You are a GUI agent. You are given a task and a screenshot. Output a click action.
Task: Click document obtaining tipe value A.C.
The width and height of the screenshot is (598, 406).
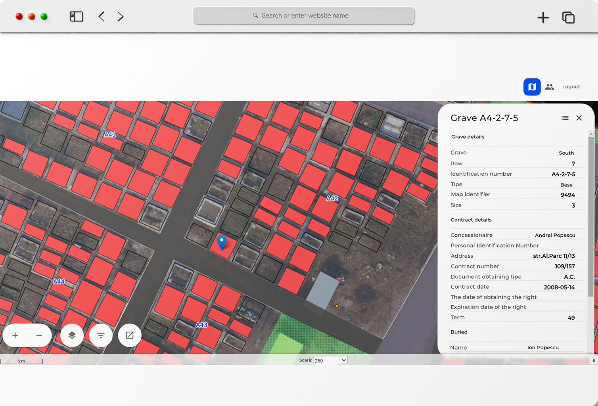click(569, 277)
